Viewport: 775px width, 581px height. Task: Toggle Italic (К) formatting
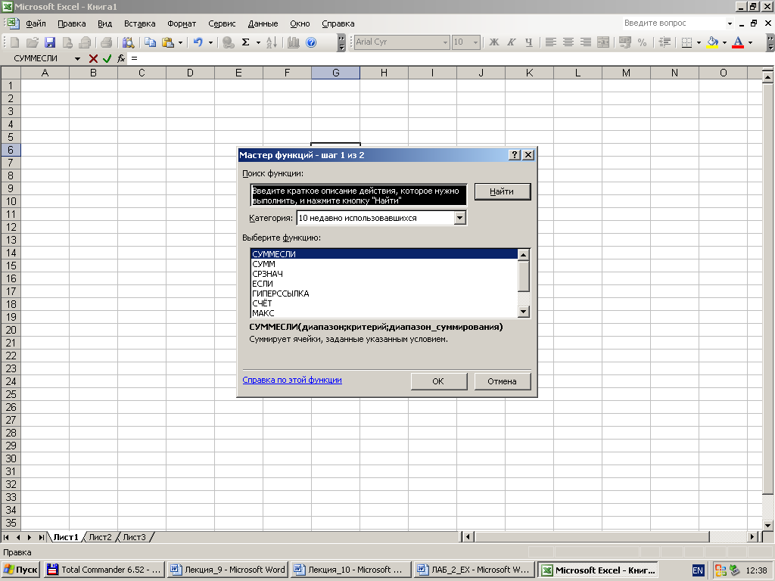click(x=512, y=42)
